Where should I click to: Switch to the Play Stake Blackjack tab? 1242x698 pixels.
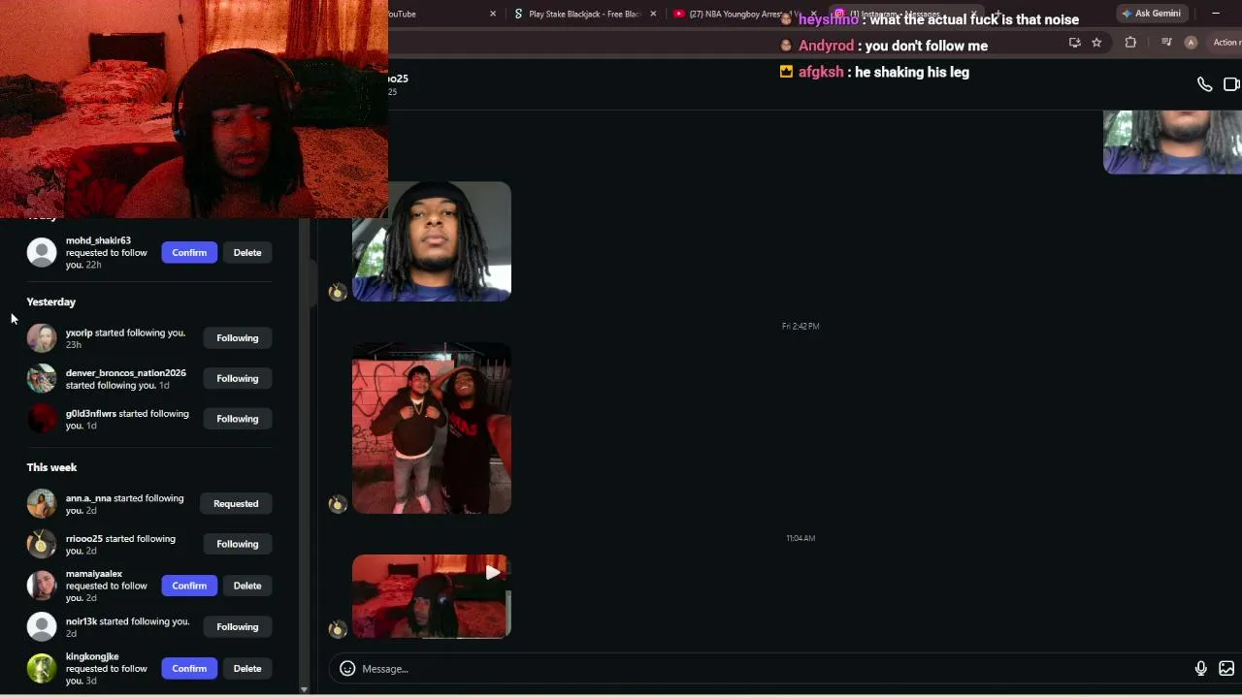tap(585, 14)
